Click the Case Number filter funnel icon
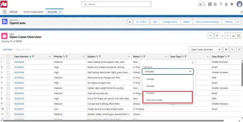Viewport: 243px width, 122px height. (x=33, y=57)
